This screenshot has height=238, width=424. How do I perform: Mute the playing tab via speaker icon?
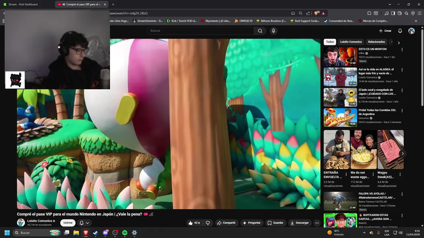64,4
